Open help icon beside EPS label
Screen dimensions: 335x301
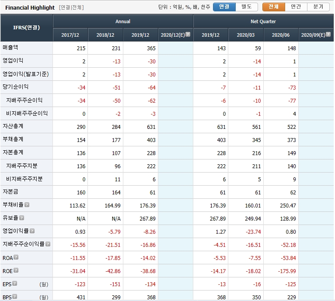tap(14, 284)
